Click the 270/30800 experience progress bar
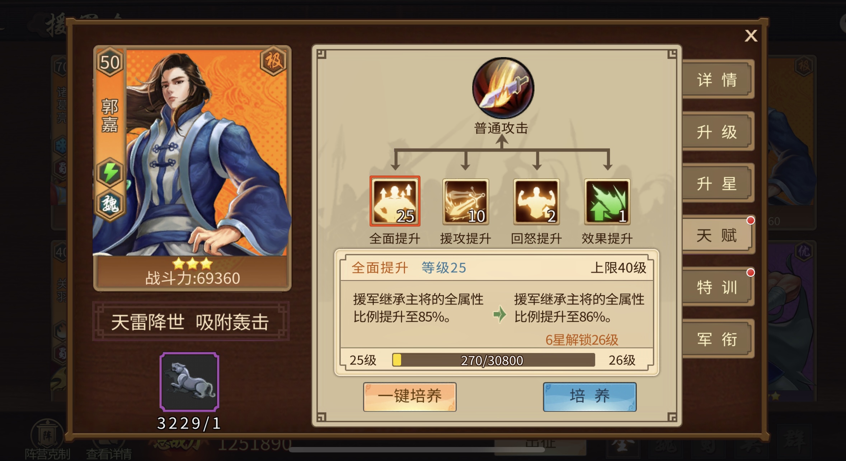 pos(494,360)
